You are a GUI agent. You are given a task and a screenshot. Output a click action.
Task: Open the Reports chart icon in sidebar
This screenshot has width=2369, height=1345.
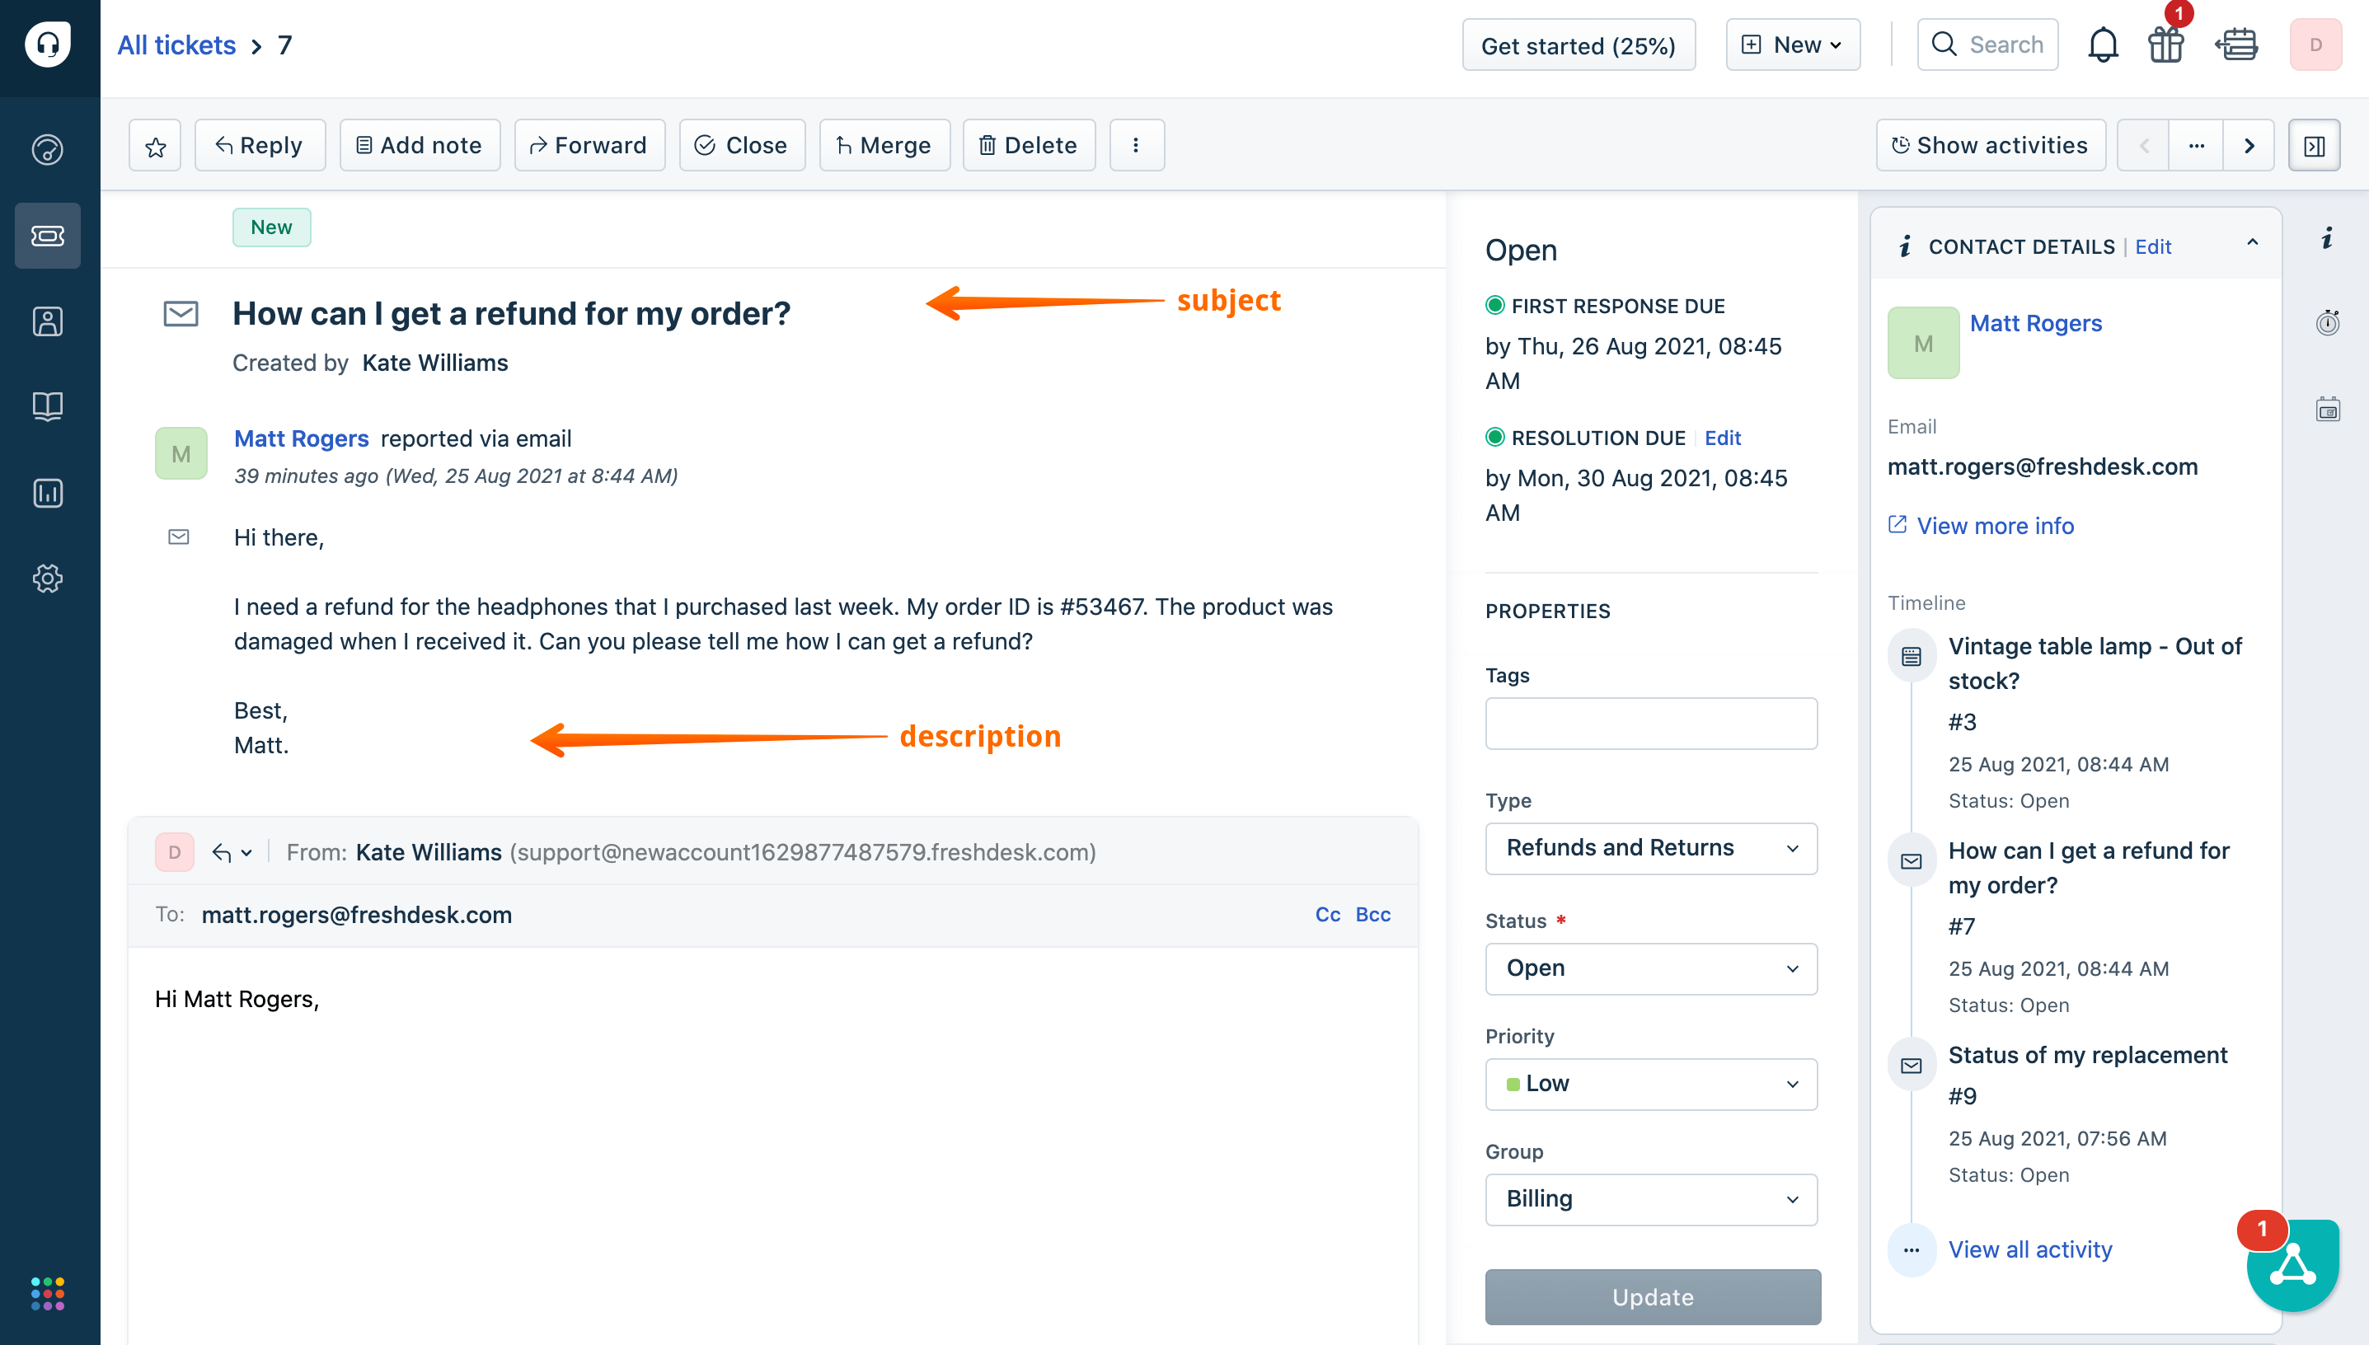click(48, 494)
